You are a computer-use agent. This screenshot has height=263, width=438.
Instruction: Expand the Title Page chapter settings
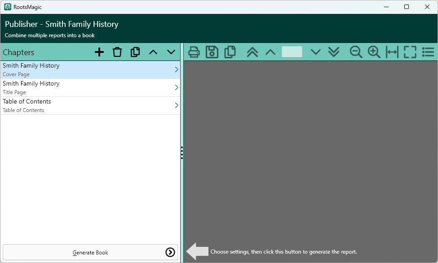click(177, 87)
